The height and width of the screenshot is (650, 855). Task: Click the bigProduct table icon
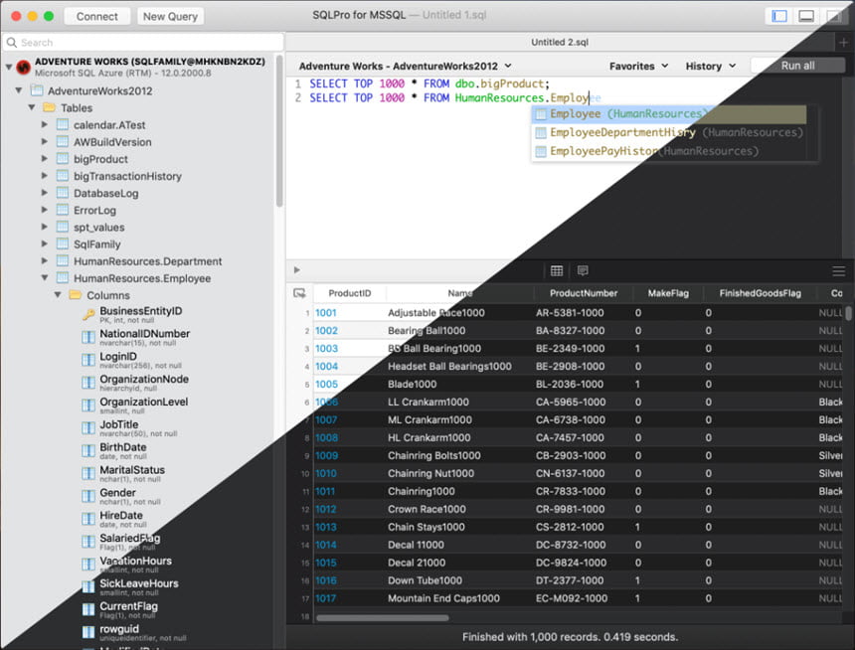(63, 159)
